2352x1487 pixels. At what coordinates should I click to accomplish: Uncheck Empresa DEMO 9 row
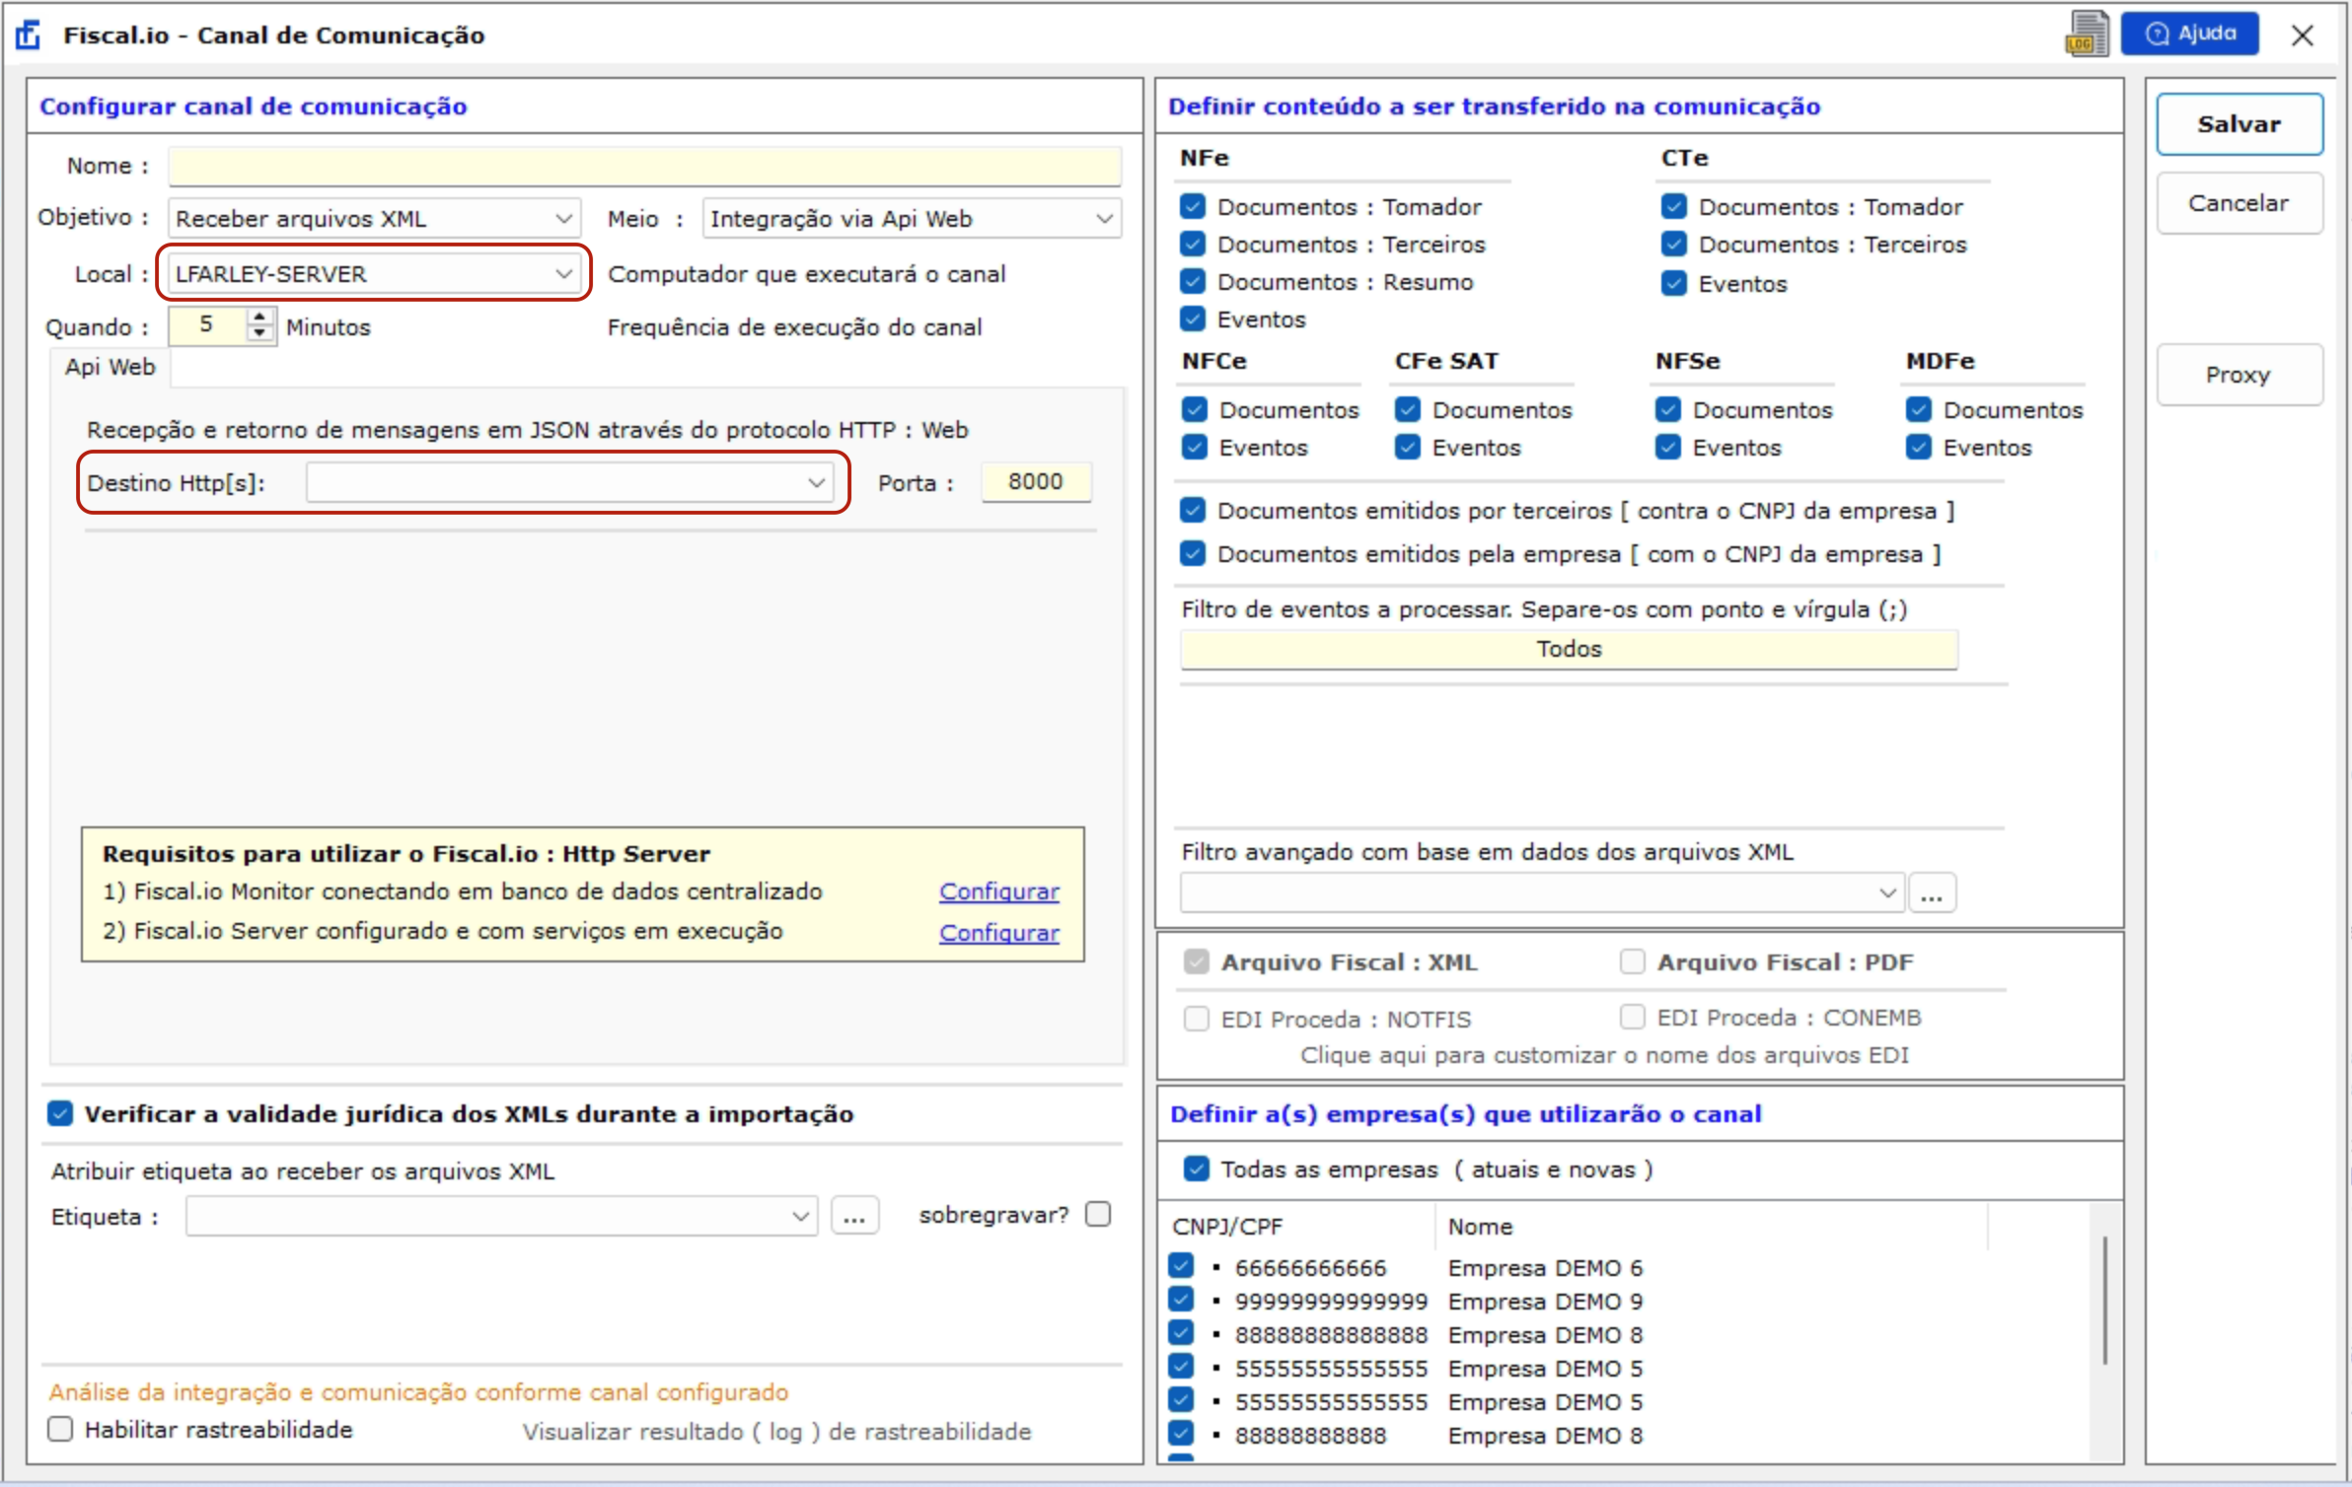(x=1181, y=1299)
